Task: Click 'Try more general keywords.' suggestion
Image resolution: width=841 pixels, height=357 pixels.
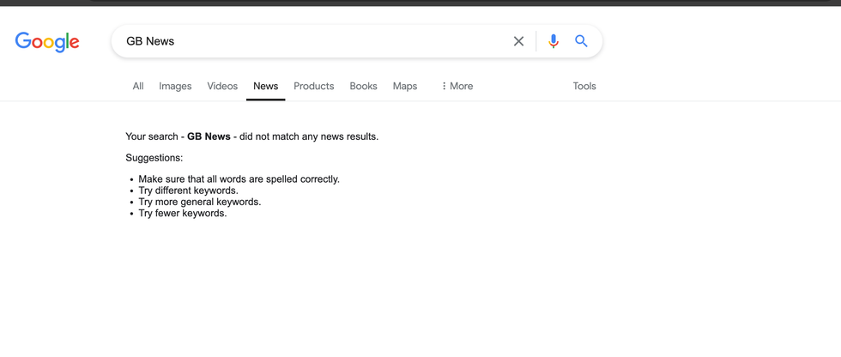Action: point(200,202)
